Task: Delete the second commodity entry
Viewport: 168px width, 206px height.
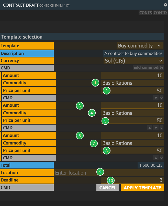Action: pos(161,128)
